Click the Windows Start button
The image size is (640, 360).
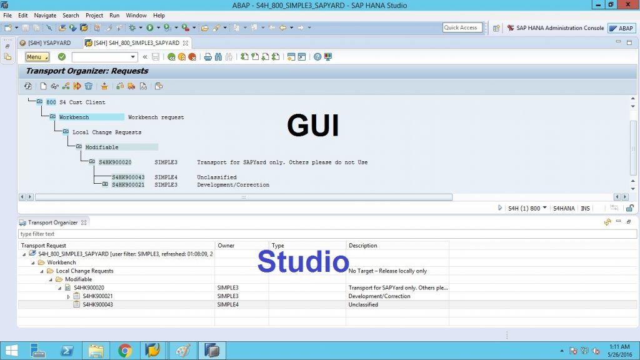point(11,351)
